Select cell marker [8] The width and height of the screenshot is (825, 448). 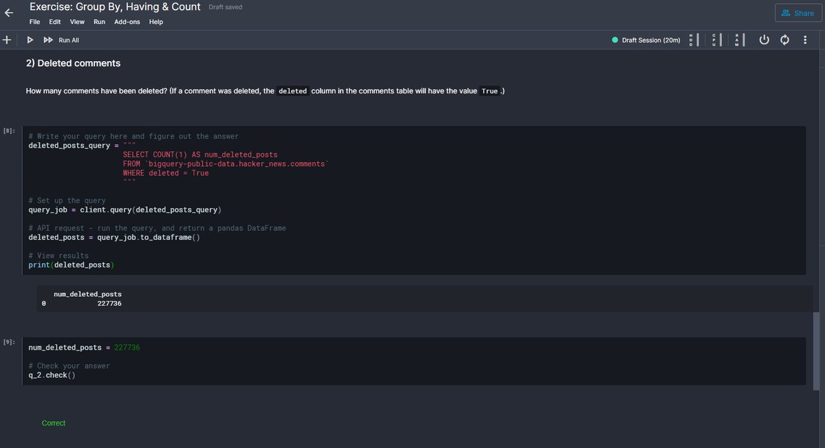point(9,131)
